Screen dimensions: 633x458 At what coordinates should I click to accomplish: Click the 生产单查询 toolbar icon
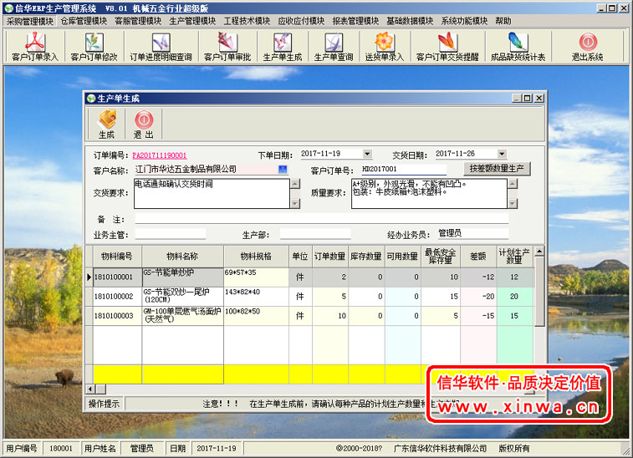click(x=333, y=47)
